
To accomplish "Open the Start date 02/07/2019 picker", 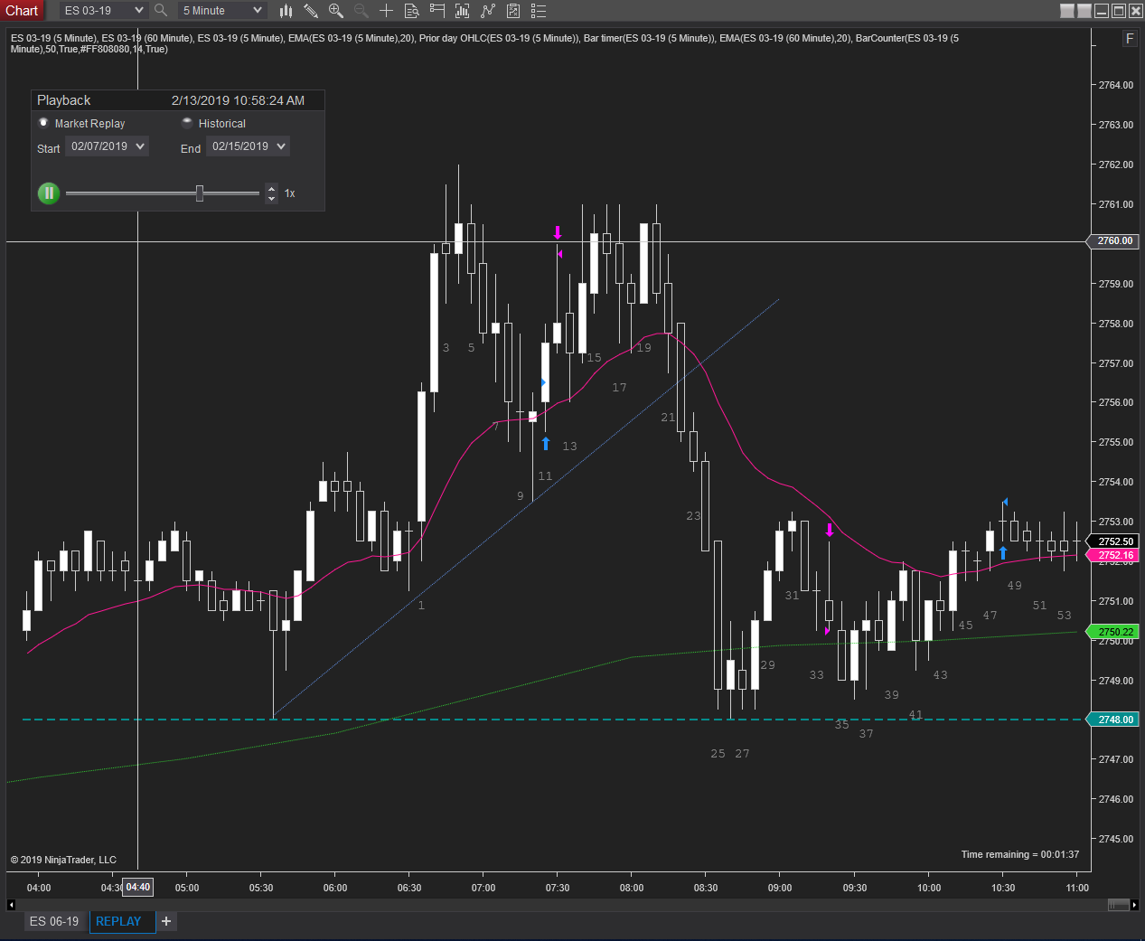I will (107, 146).
